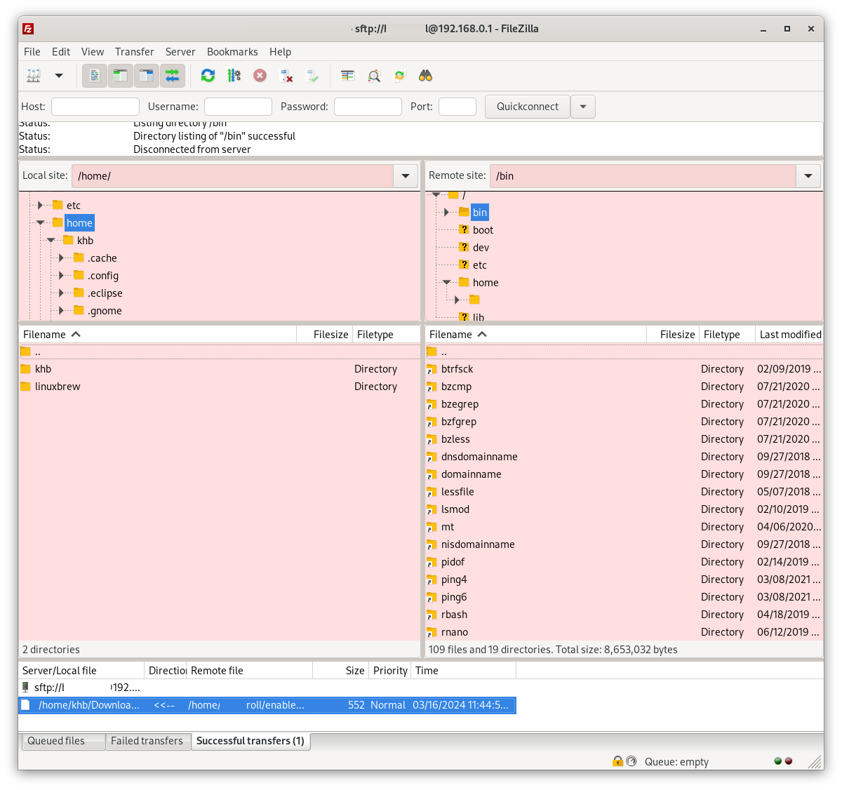Search for files with the binoculars icon
Viewport: 842px width, 790px height.
click(x=425, y=75)
